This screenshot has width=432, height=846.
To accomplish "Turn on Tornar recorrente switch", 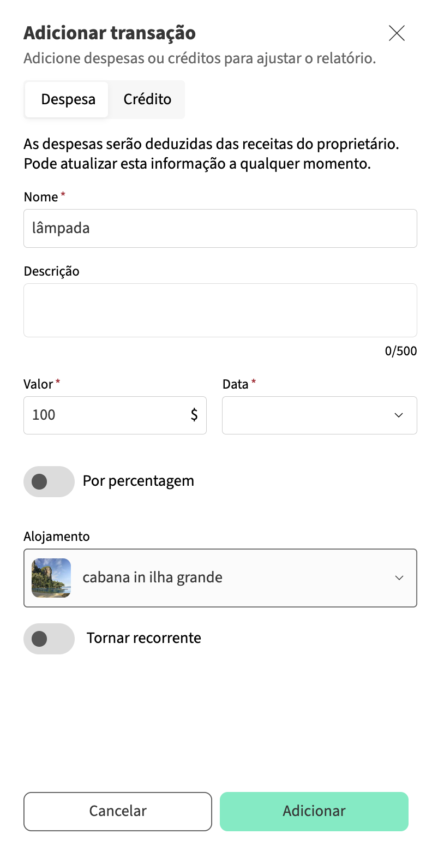I will [x=49, y=639].
